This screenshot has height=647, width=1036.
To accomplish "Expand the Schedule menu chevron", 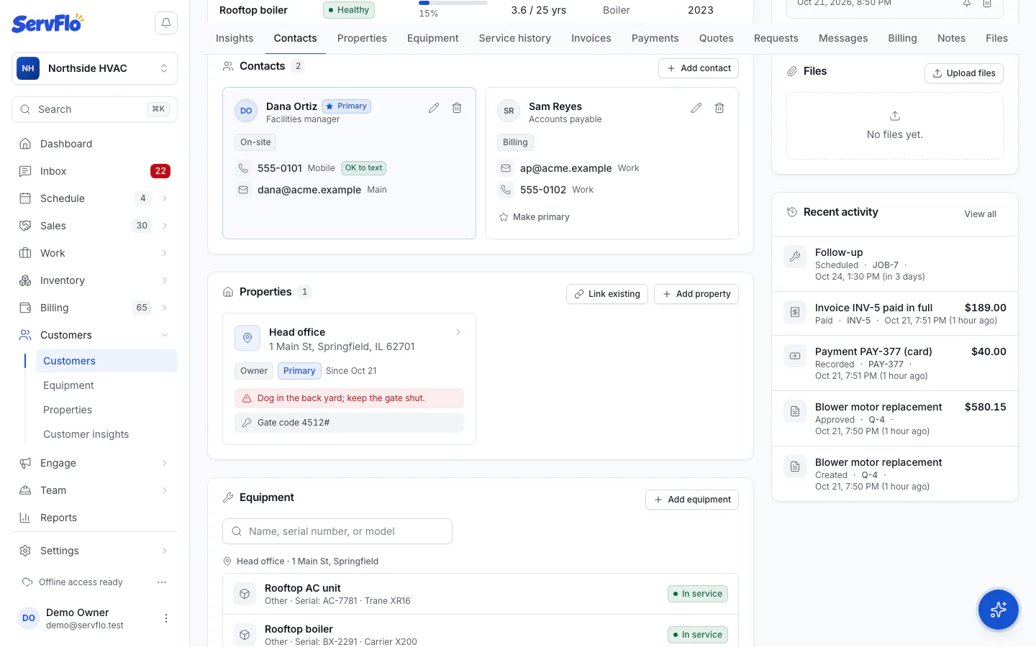I will [165, 198].
